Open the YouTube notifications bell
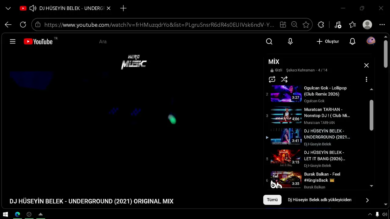This screenshot has height=219, width=390. click(352, 41)
